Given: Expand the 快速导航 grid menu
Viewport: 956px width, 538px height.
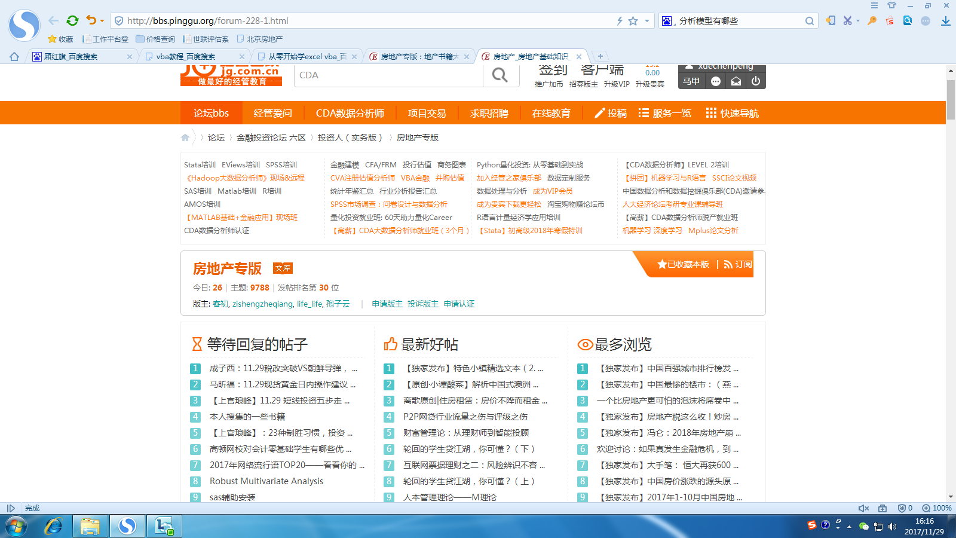Looking at the screenshot, I should coord(733,113).
